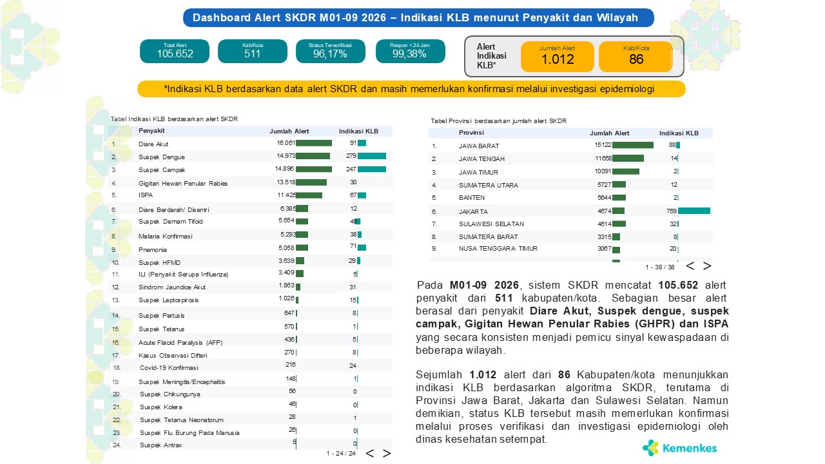Sort province table by Indikasi KLB header
Viewport: 825px width, 464px height.
tap(679, 133)
